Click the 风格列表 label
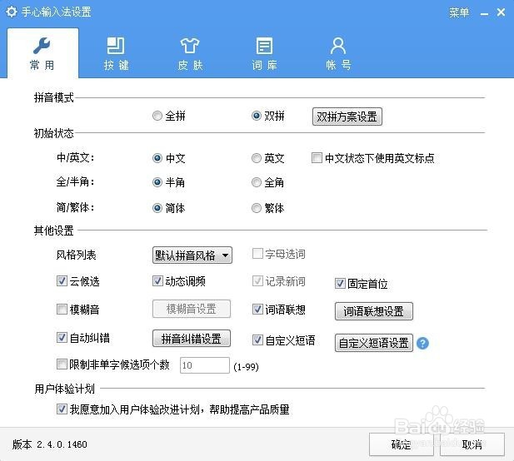This screenshot has width=514, height=461. click(x=76, y=255)
